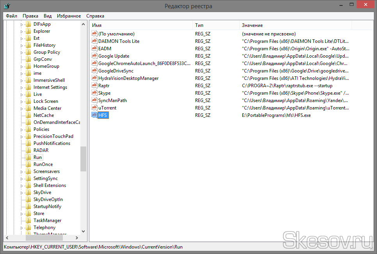Screen dimensions: 377x254
Task: Click the icon beside Google Update value
Action: coord(94,56)
